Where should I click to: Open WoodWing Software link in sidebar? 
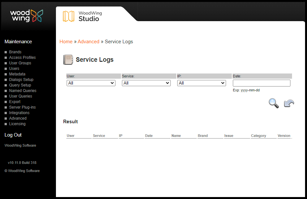click(x=20, y=145)
